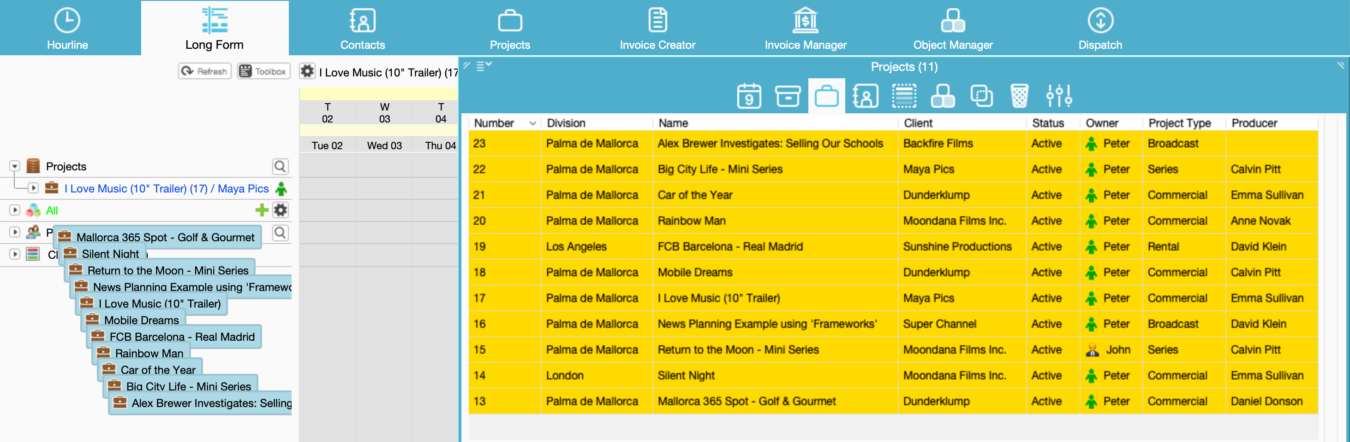
Task: Open the Invoice Manager tab
Action: click(x=805, y=28)
